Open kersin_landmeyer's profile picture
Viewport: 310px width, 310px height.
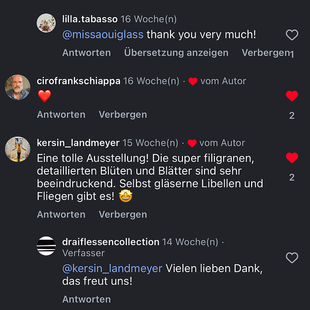tap(18, 149)
